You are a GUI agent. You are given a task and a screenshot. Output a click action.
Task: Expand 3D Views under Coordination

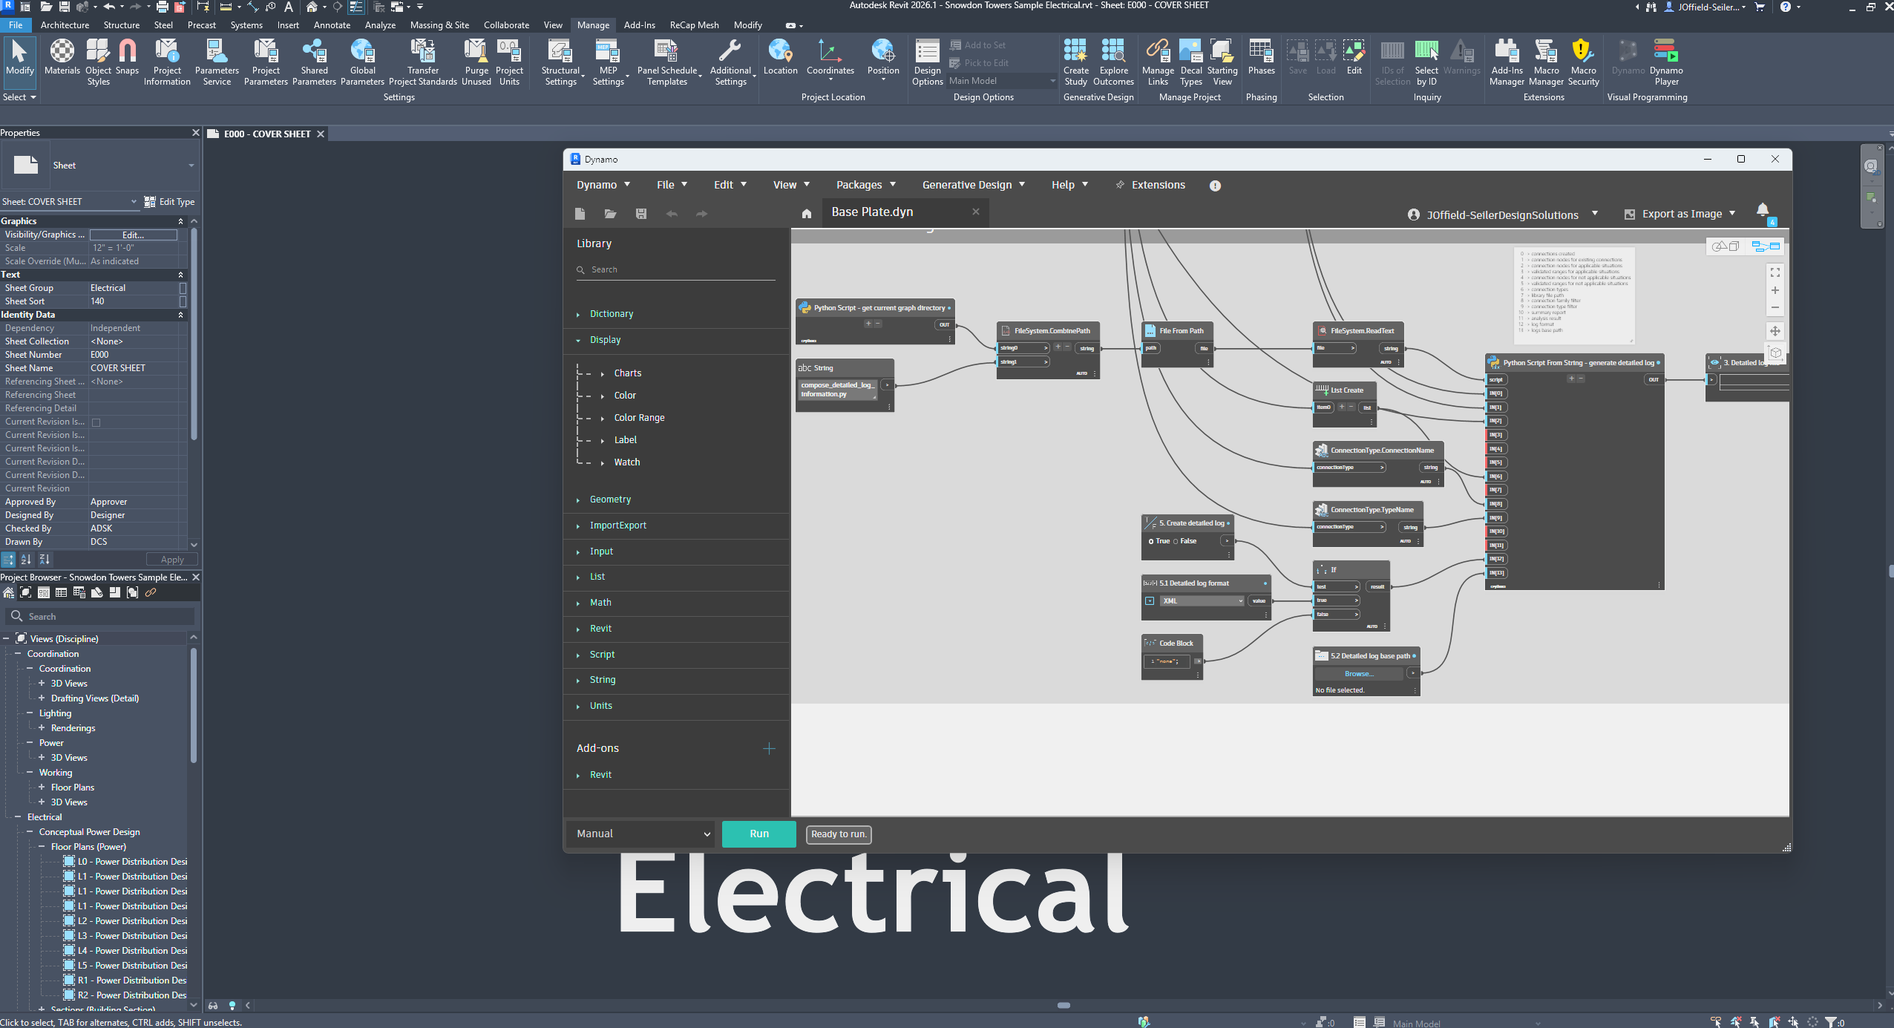42,684
